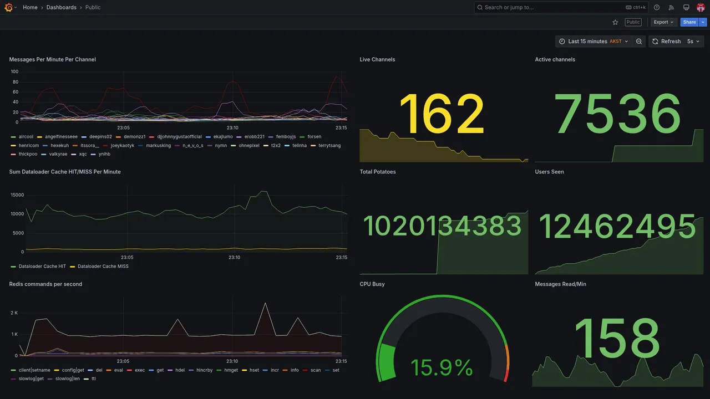The image size is (710, 399).
Task: Click the xqc color swatch in legend
Action: coord(74,155)
